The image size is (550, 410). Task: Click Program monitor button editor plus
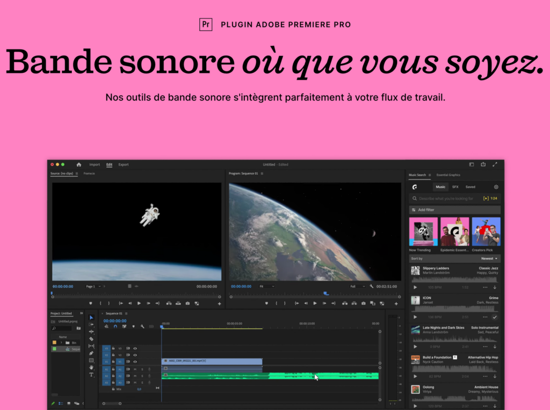pos(396,304)
